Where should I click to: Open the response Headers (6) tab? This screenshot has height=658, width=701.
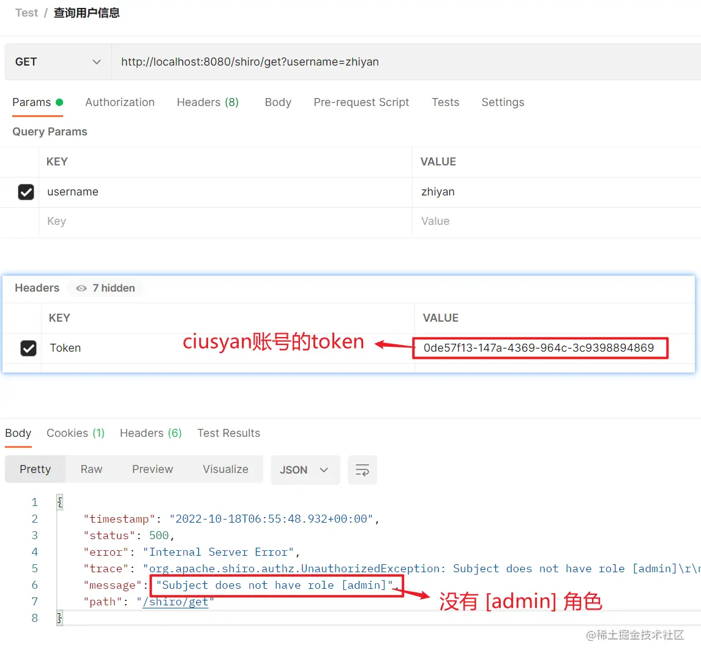coord(151,433)
